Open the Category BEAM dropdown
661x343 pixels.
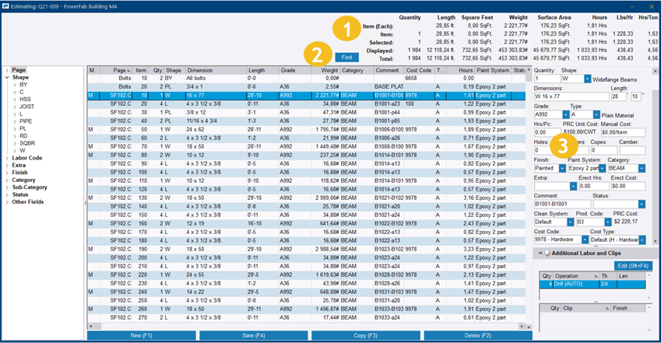642,168
